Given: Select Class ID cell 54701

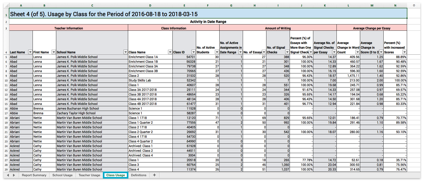Looking at the screenshot, I should (184, 57).
